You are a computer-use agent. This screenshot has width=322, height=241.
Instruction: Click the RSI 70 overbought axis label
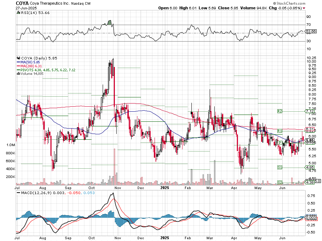pyautogui.click(x=309, y=25)
